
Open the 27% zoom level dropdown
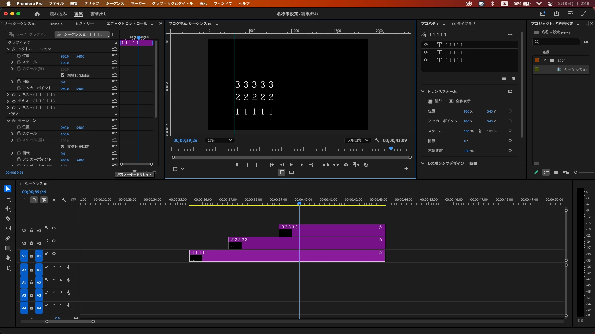[x=220, y=140]
